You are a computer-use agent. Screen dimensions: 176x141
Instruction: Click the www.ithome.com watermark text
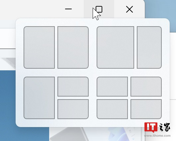tap(157, 136)
